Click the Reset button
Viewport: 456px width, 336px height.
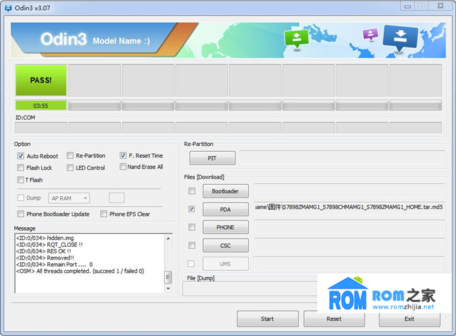coord(334,319)
